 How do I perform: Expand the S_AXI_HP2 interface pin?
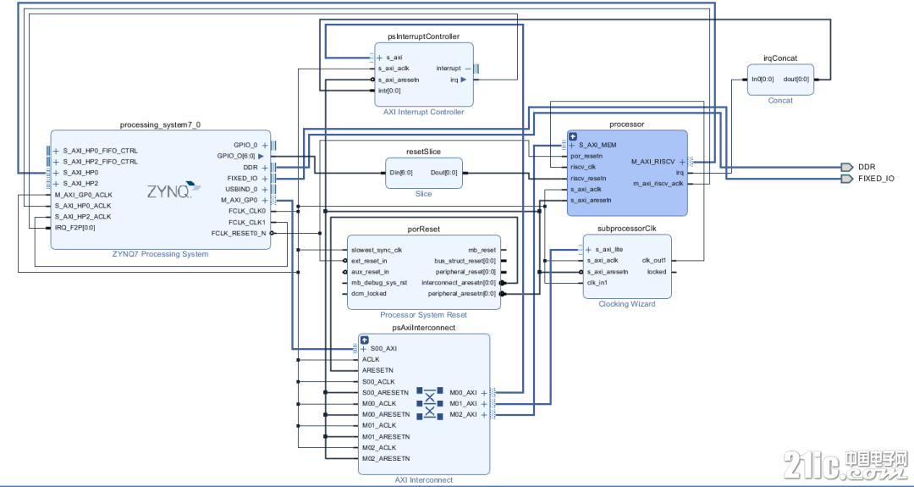(56, 184)
